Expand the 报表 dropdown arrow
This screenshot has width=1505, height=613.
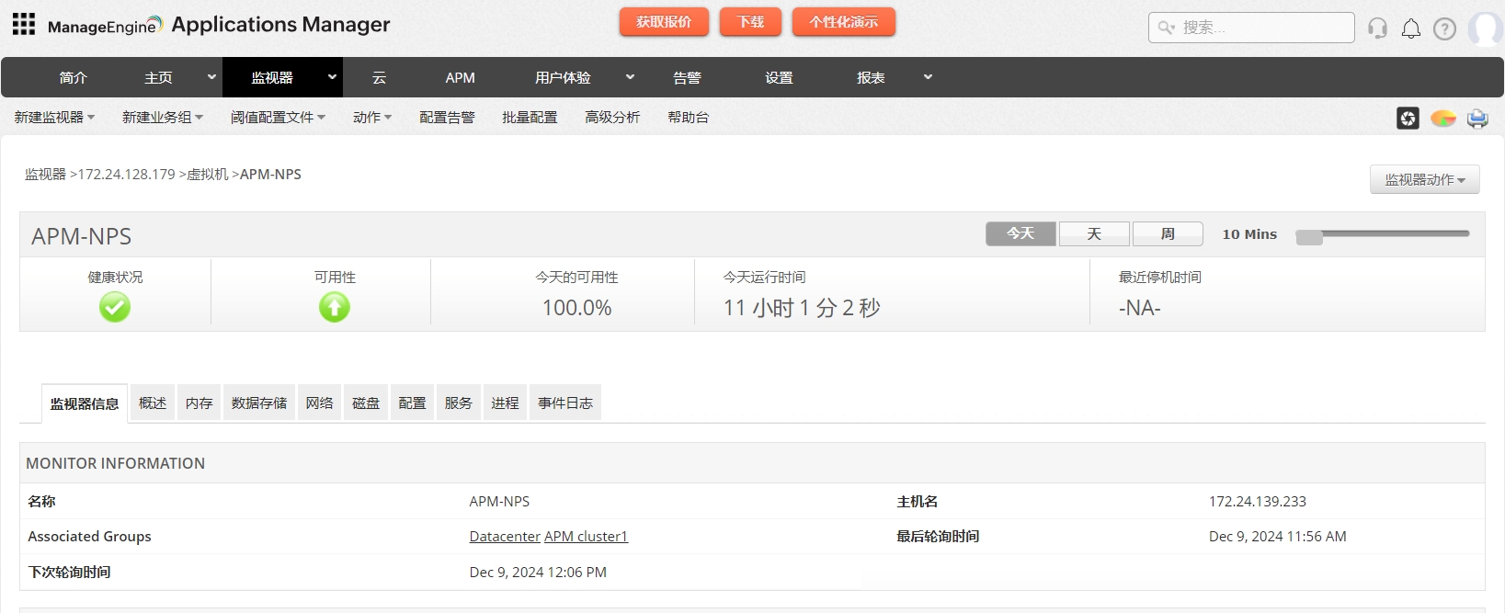[x=928, y=77]
